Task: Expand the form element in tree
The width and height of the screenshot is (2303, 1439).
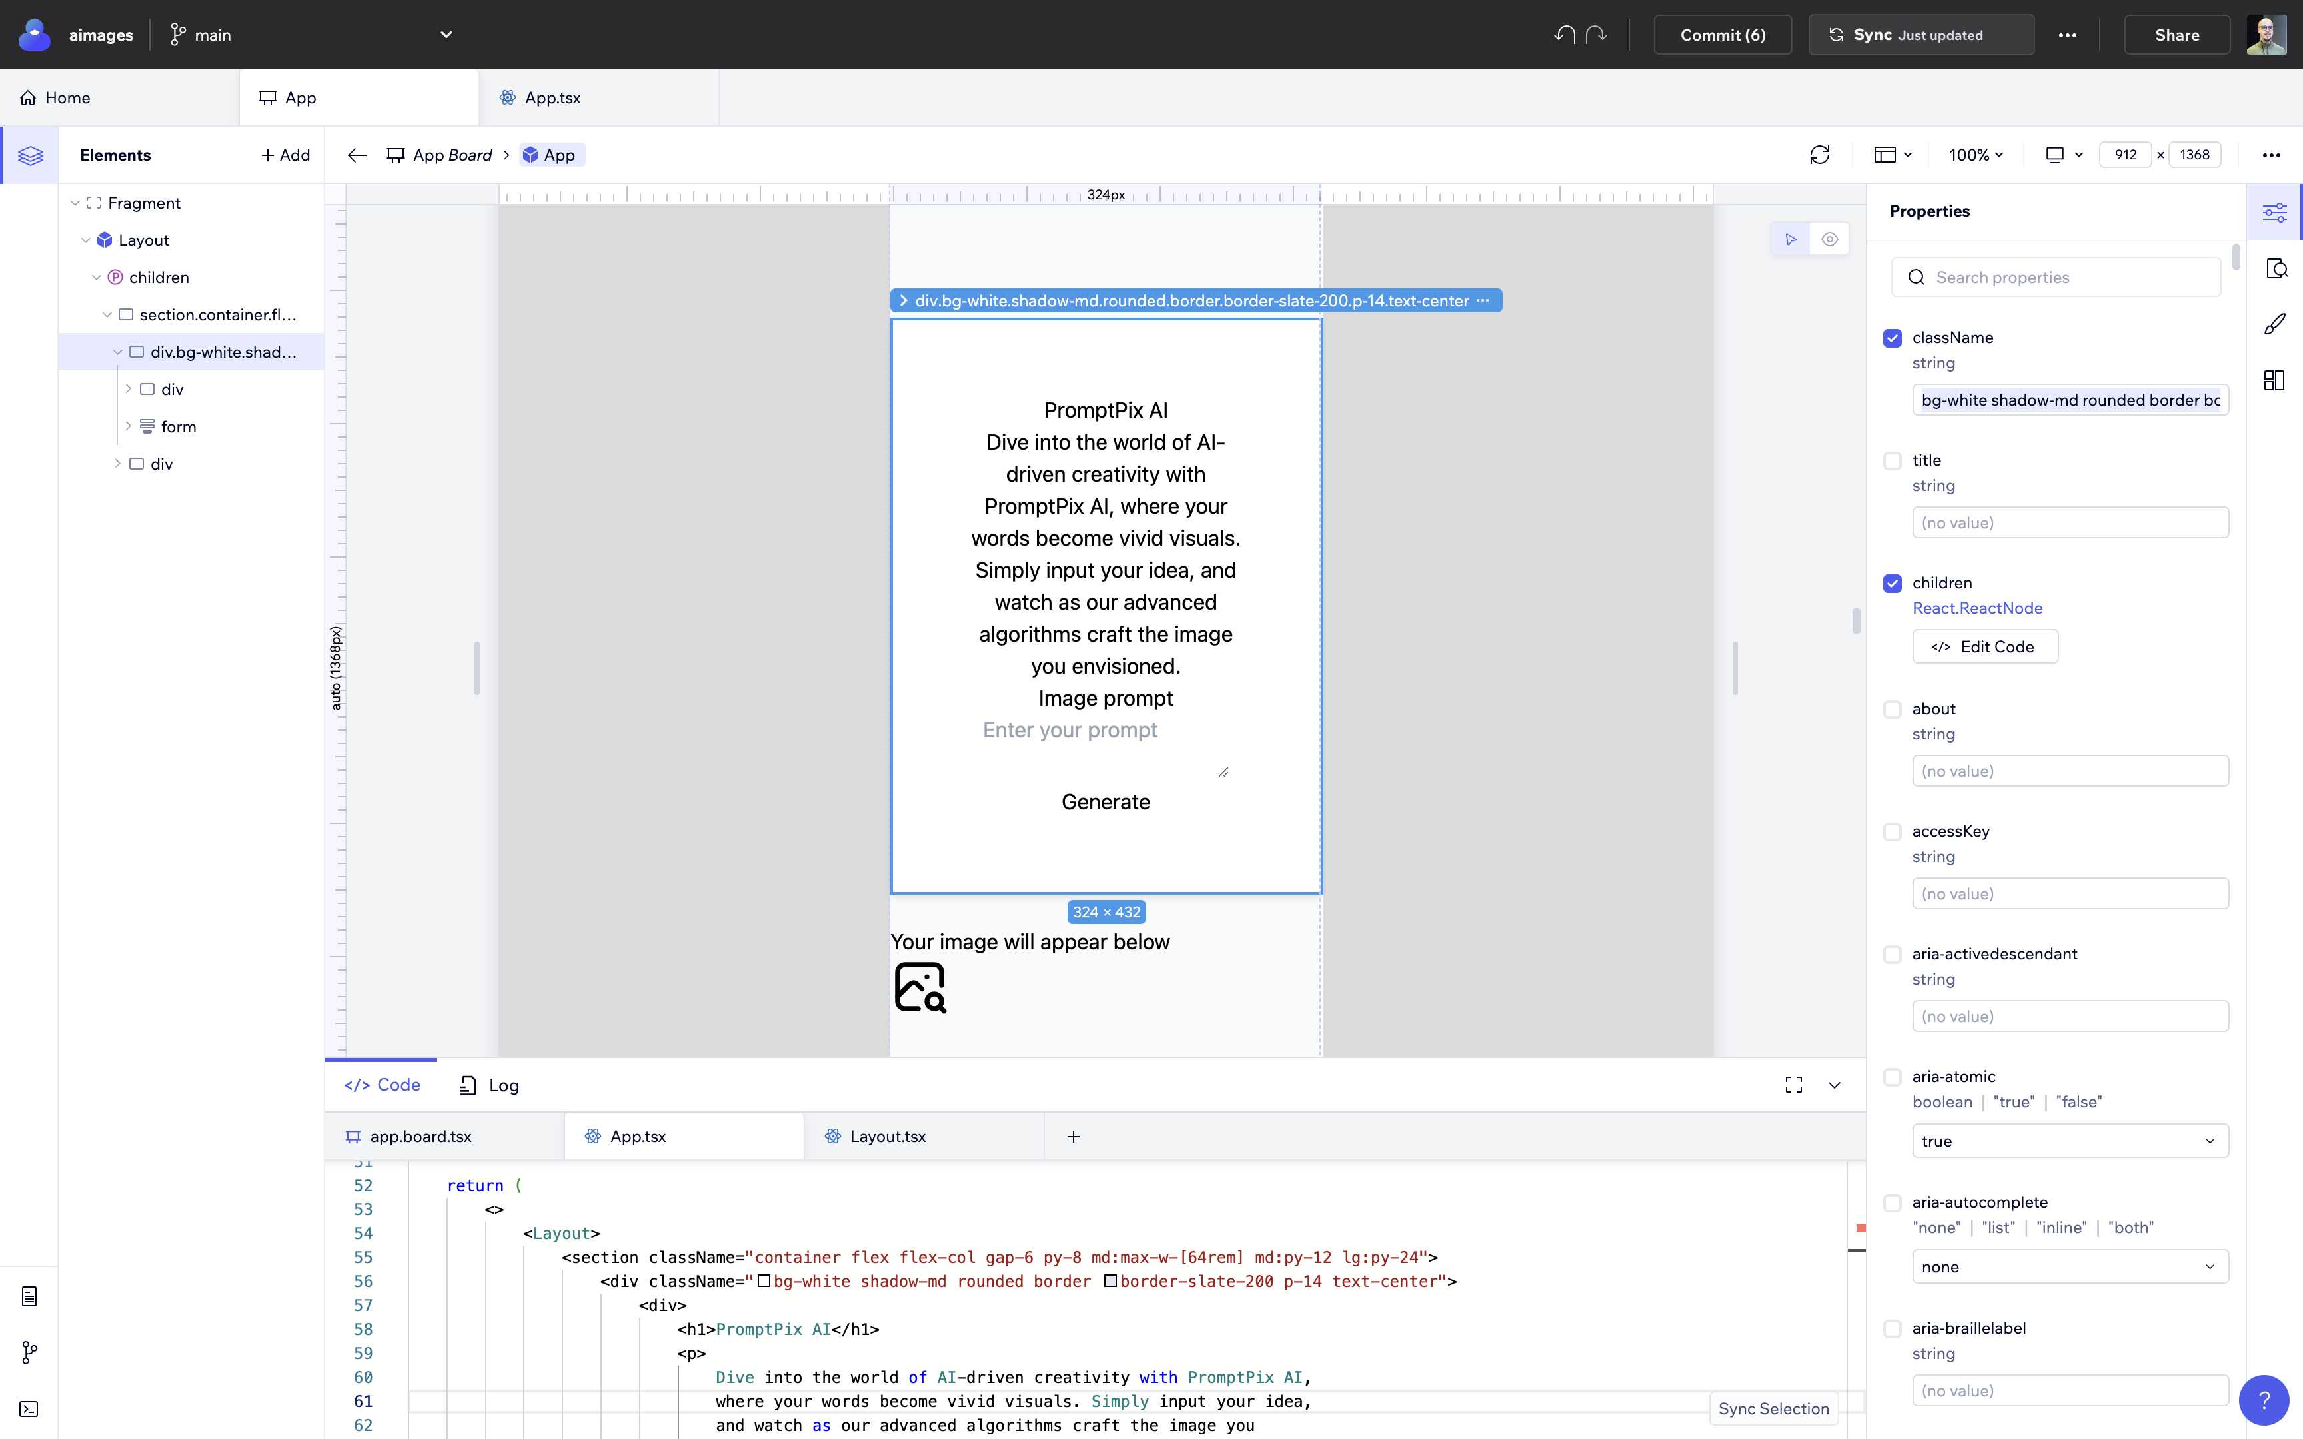Action: pyautogui.click(x=129, y=426)
